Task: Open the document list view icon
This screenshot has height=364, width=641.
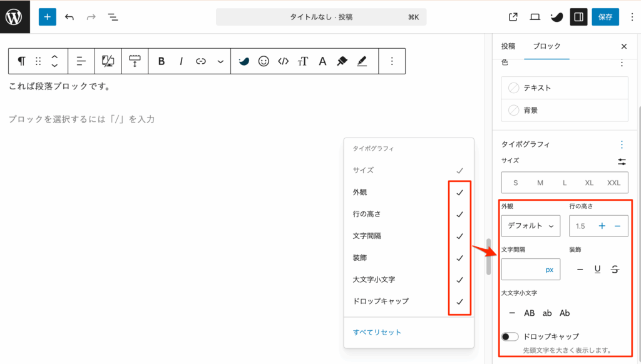Action: click(x=113, y=17)
